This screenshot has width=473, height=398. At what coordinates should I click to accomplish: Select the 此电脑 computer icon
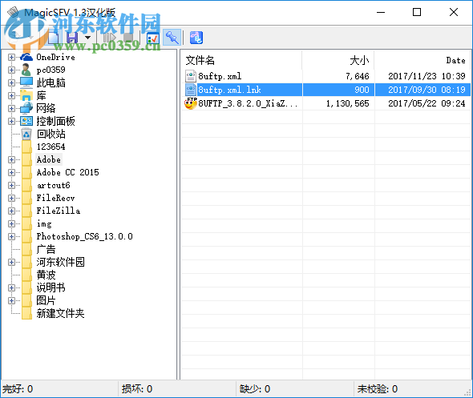click(x=26, y=82)
